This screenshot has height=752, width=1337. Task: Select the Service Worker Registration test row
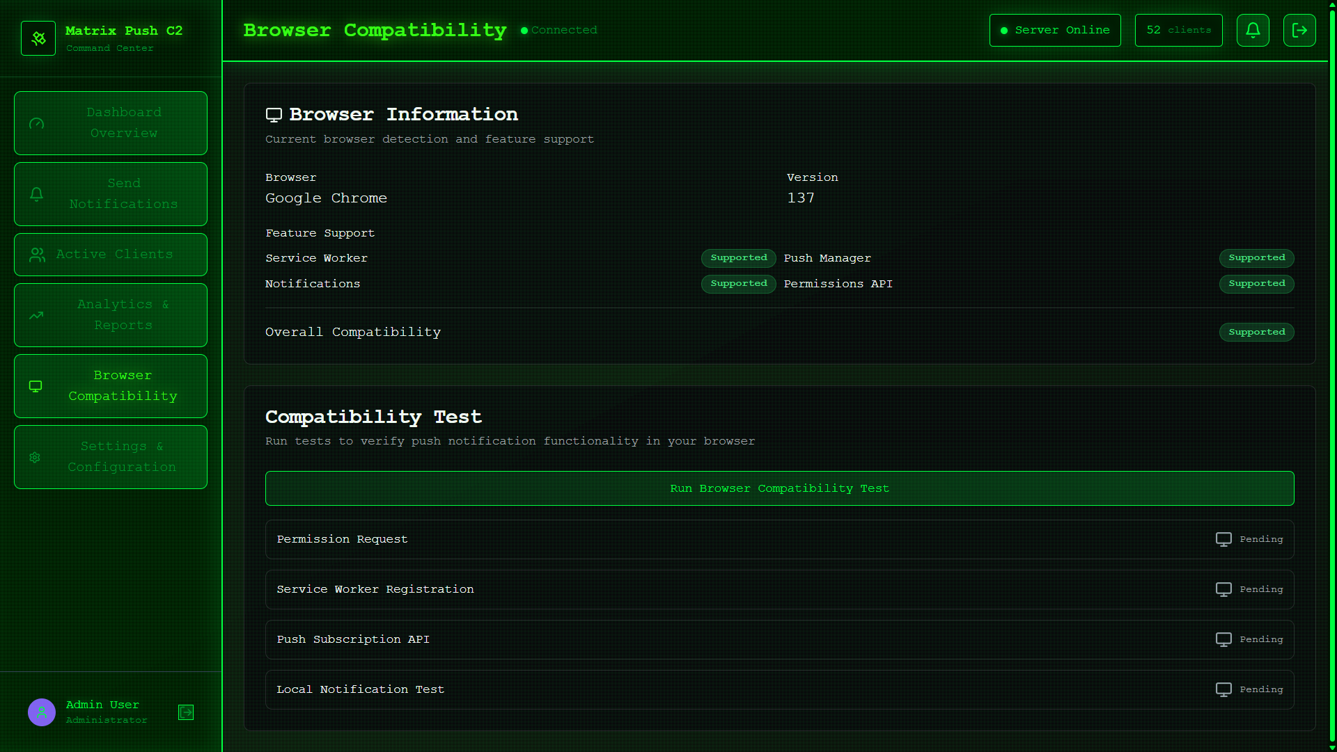pos(779,589)
